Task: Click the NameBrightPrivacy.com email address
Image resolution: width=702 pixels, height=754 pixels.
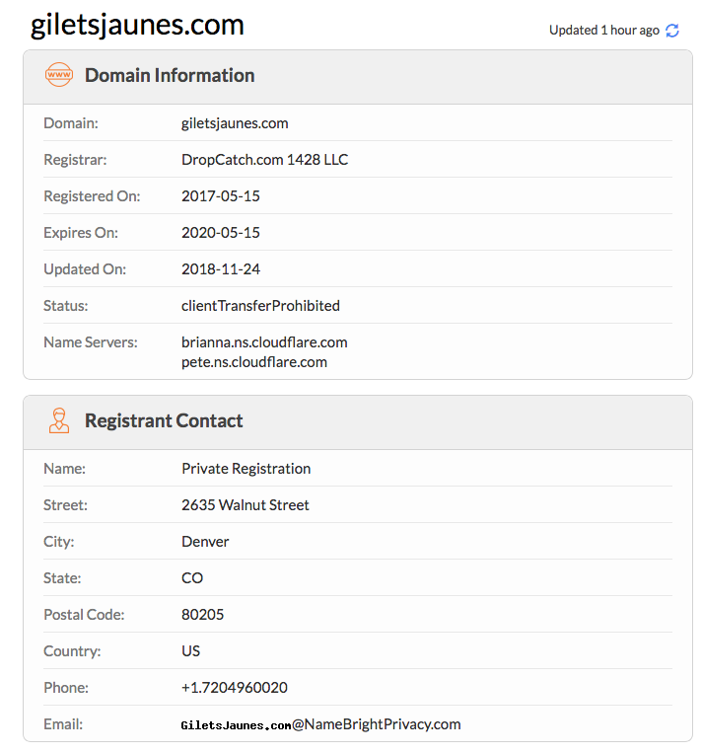Action: 320,724
